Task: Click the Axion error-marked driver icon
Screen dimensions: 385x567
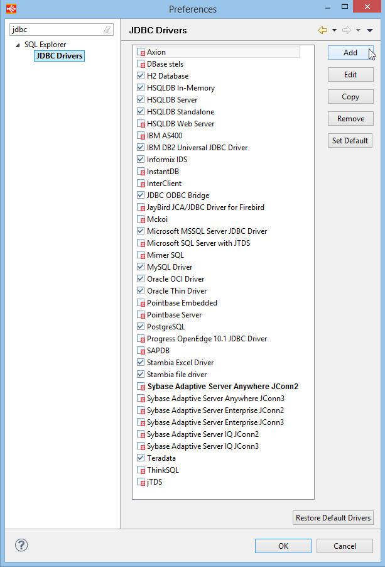Action: (x=141, y=52)
